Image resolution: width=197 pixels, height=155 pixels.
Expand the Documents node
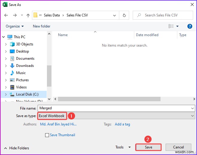coord(6,59)
